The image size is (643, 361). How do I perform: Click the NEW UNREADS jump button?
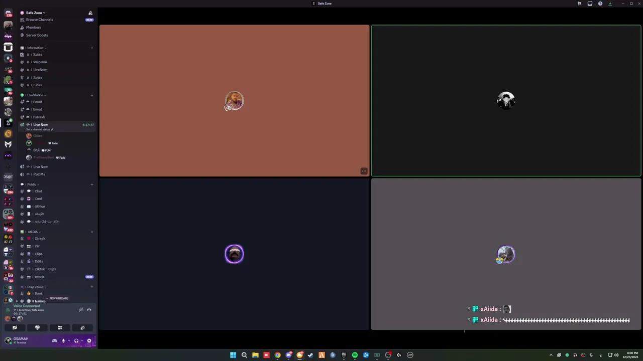pos(57,298)
